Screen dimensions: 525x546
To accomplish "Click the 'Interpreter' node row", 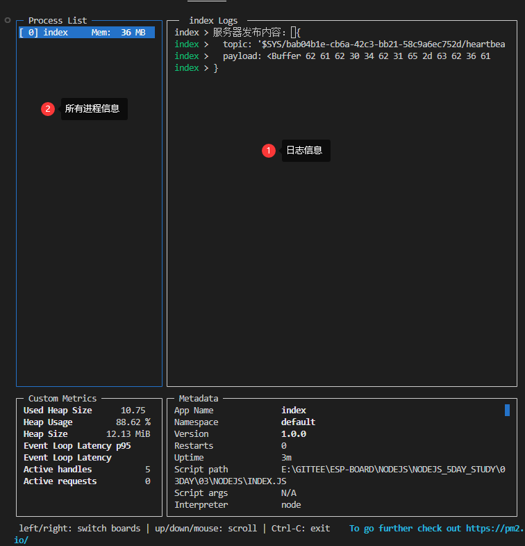I will pyautogui.click(x=237, y=505).
